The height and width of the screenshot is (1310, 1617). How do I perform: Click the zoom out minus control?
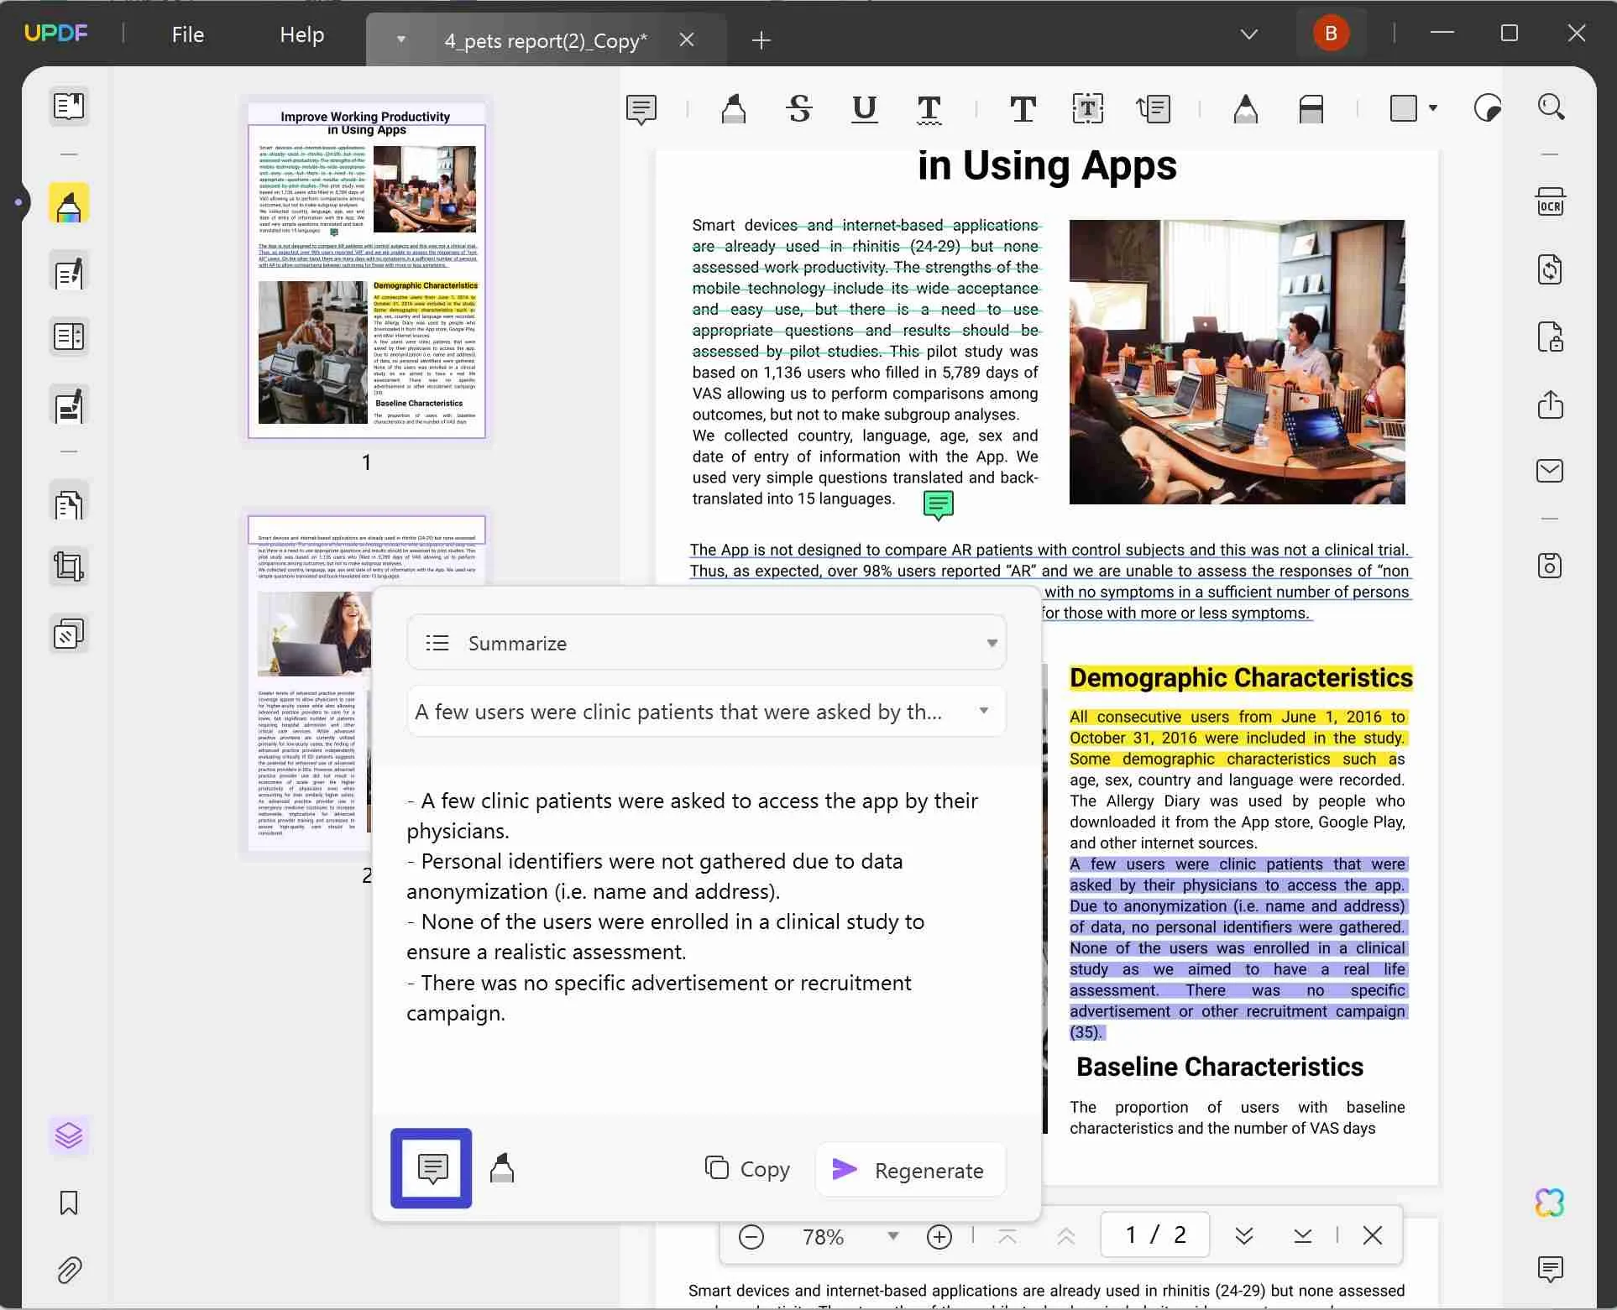click(x=751, y=1235)
